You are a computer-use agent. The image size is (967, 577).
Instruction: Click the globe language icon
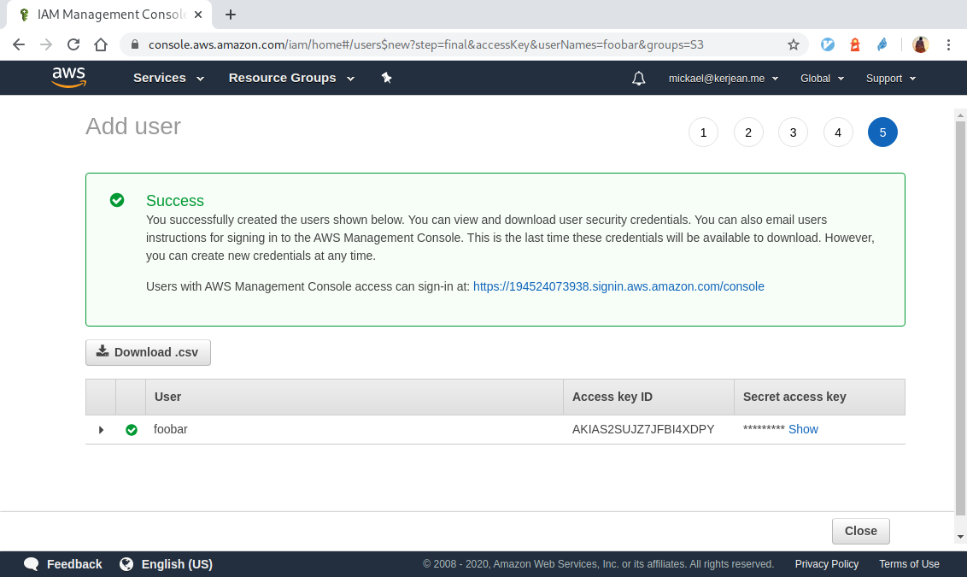[x=126, y=564]
